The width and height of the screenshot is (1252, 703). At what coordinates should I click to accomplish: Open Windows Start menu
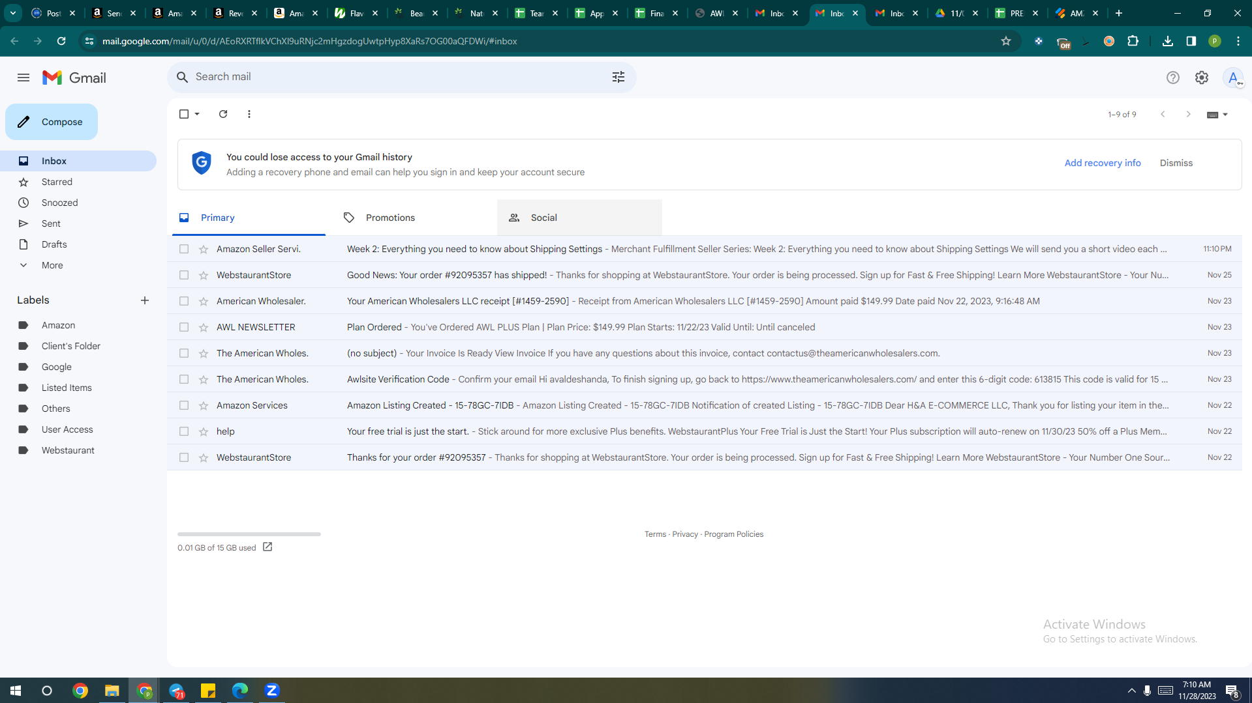click(16, 691)
